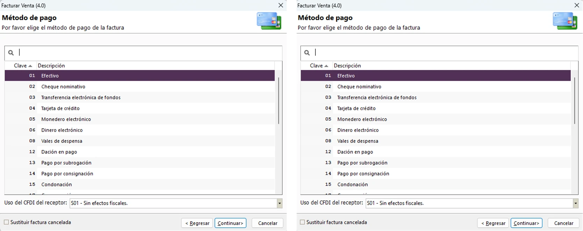
Task: Sort by Clave column in right window
Action: pos(317,66)
